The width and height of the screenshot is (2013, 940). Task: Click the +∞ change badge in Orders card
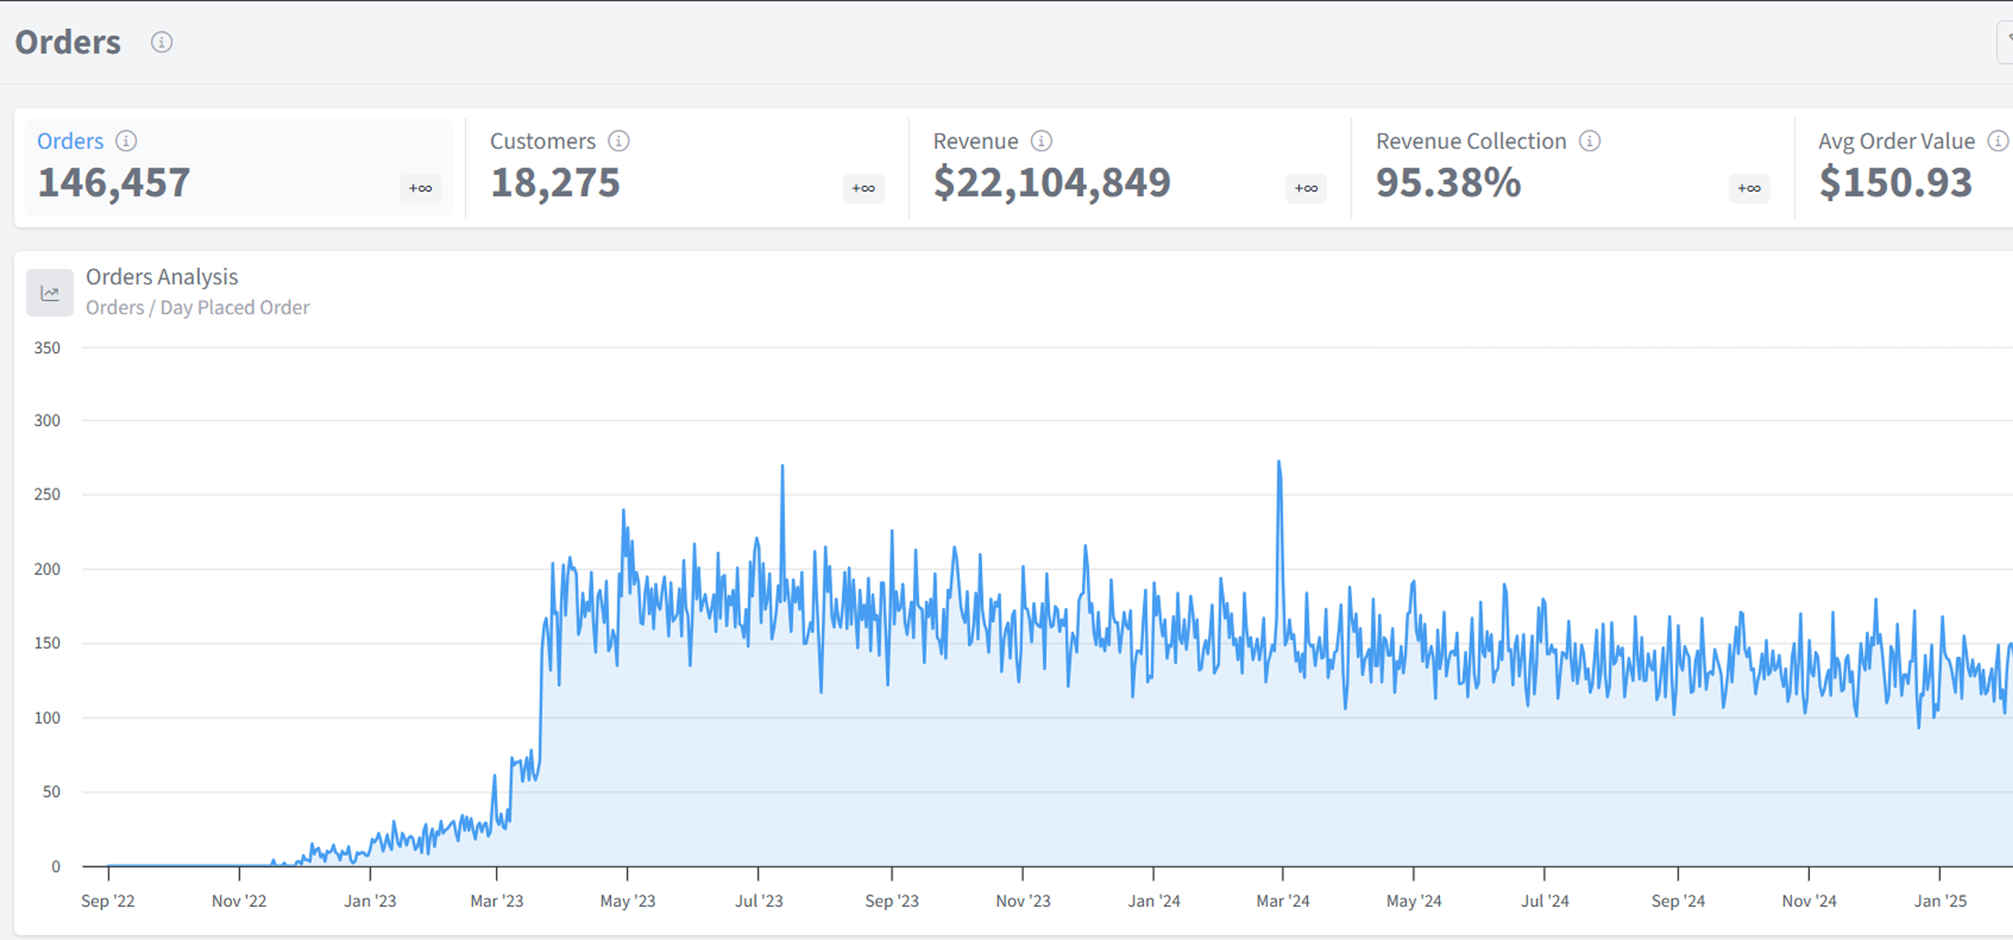pyautogui.click(x=420, y=188)
